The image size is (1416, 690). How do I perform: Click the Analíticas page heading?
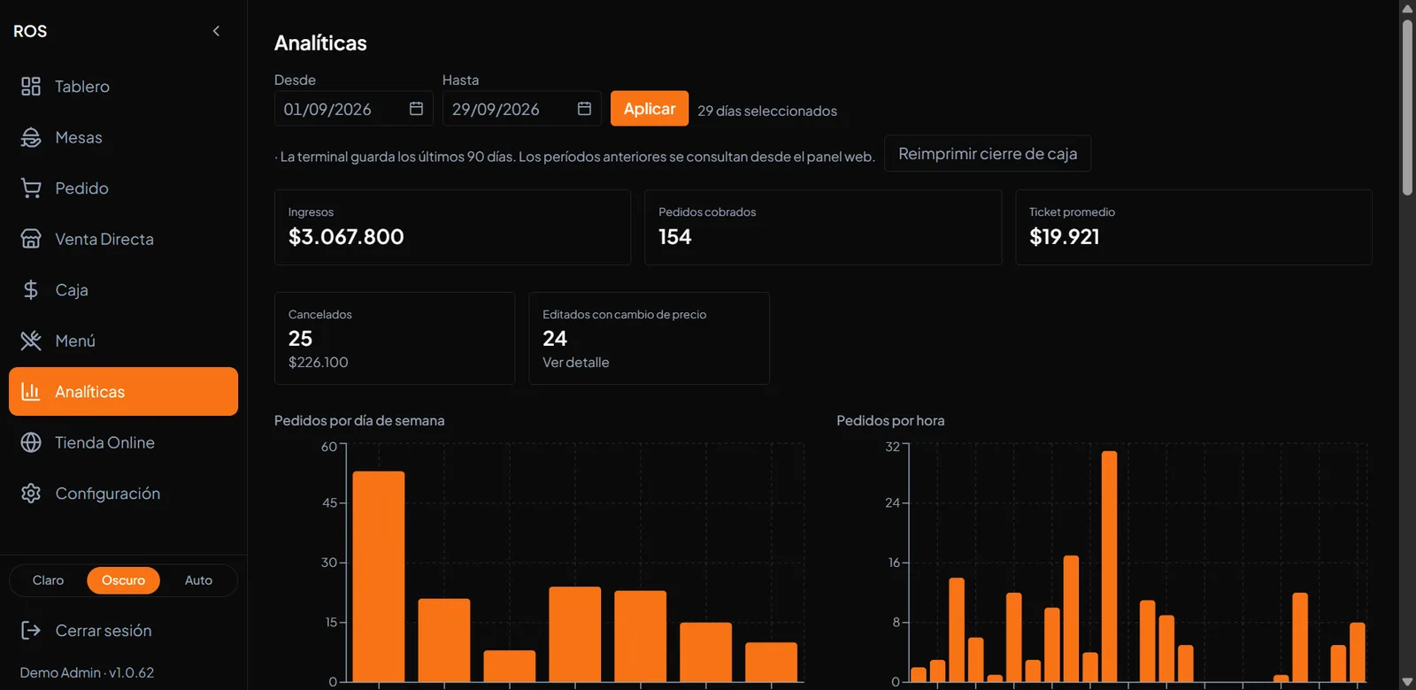tap(320, 43)
